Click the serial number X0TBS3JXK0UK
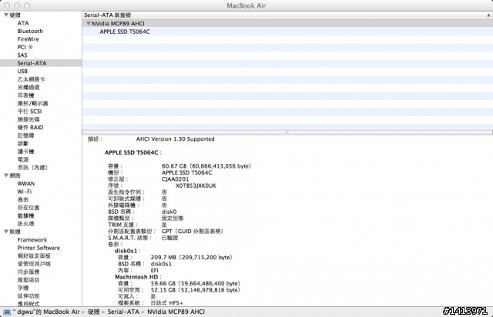This screenshot has height=317, width=493. coord(196,185)
